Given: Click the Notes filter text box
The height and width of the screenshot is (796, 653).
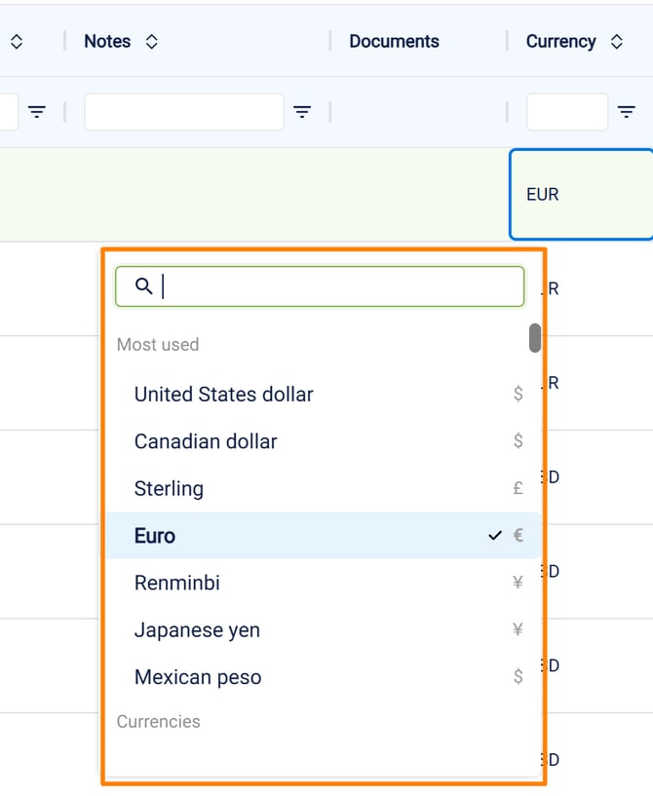Looking at the screenshot, I should [x=183, y=113].
